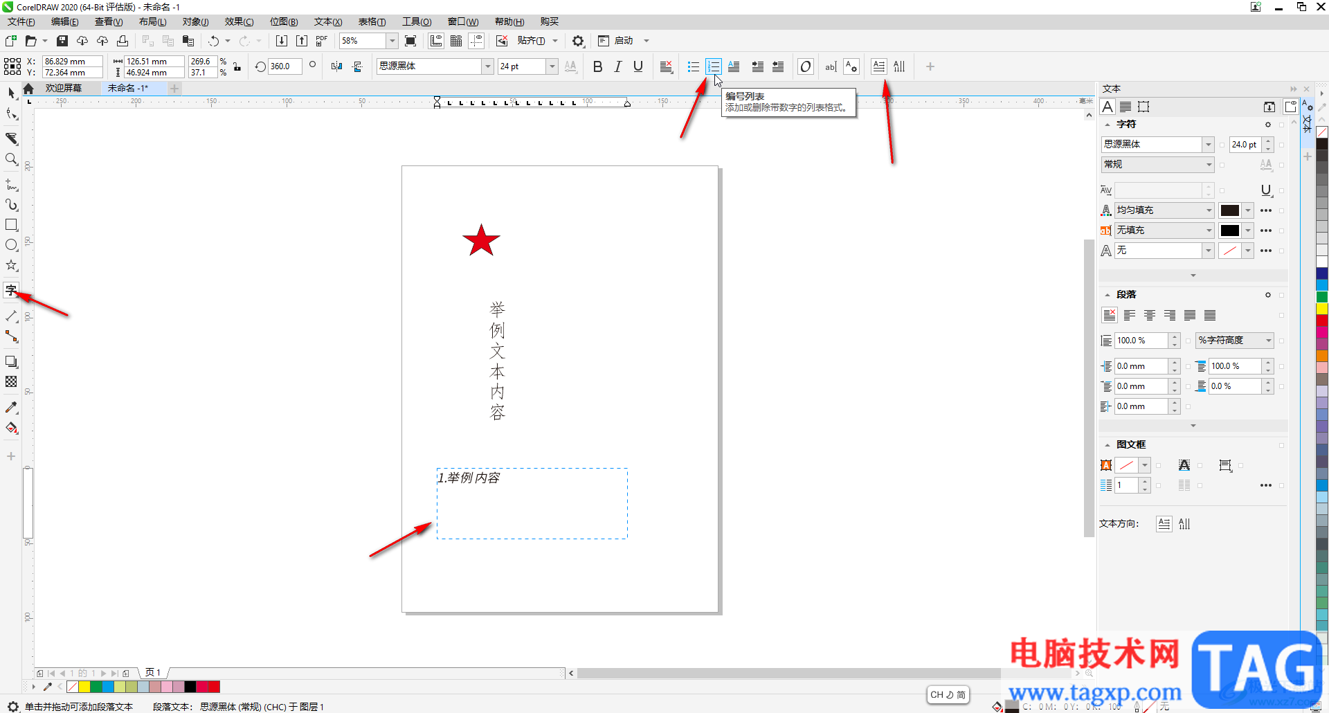The image size is (1329, 713).
Task: Open the 文本 menu
Action: pos(328,22)
